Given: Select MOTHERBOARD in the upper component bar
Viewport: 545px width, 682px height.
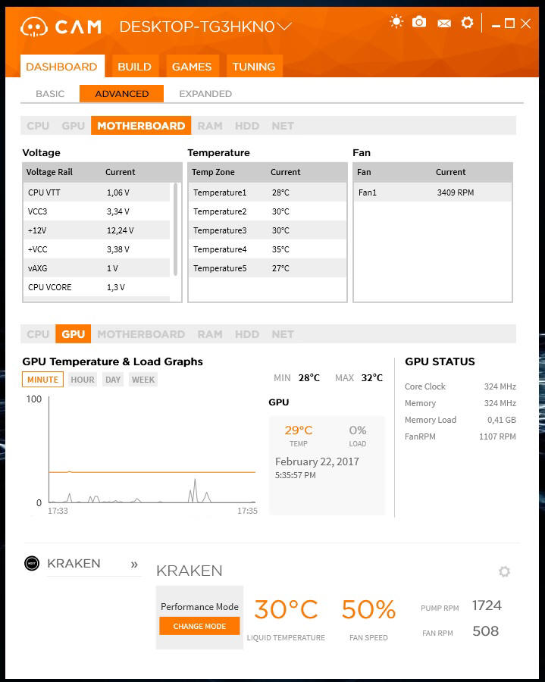Looking at the screenshot, I should 141,126.
